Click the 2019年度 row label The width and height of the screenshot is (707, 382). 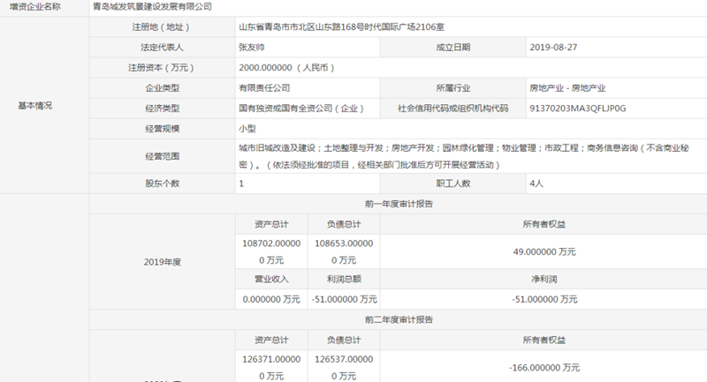pyautogui.click(x=162, y=262)
